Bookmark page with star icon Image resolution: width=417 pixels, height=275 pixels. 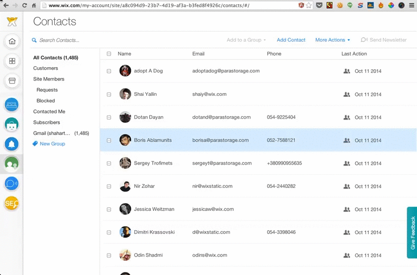309,5
